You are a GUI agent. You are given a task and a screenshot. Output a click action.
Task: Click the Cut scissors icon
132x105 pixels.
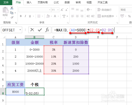point(12,8)
